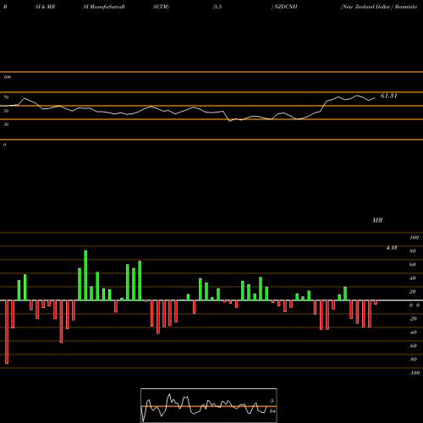Click the 50 level label on RSI axis
Image resolution: width=423 pixels, height=423 pixels.
point(6,111)
